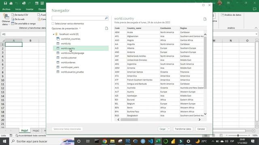Click the refresh icon beside Opciones de presentación
259x145 pixels.
point(106,29)
